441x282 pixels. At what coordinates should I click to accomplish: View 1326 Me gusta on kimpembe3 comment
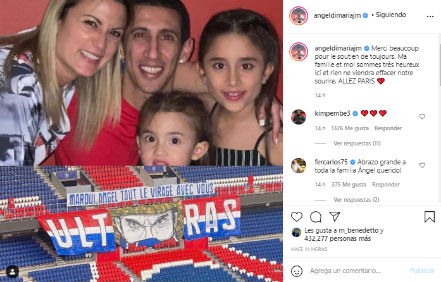point(350,128)
